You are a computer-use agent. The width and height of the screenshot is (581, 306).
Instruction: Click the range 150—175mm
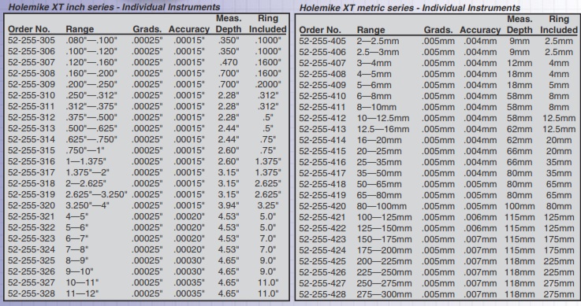tap(384, 239)
